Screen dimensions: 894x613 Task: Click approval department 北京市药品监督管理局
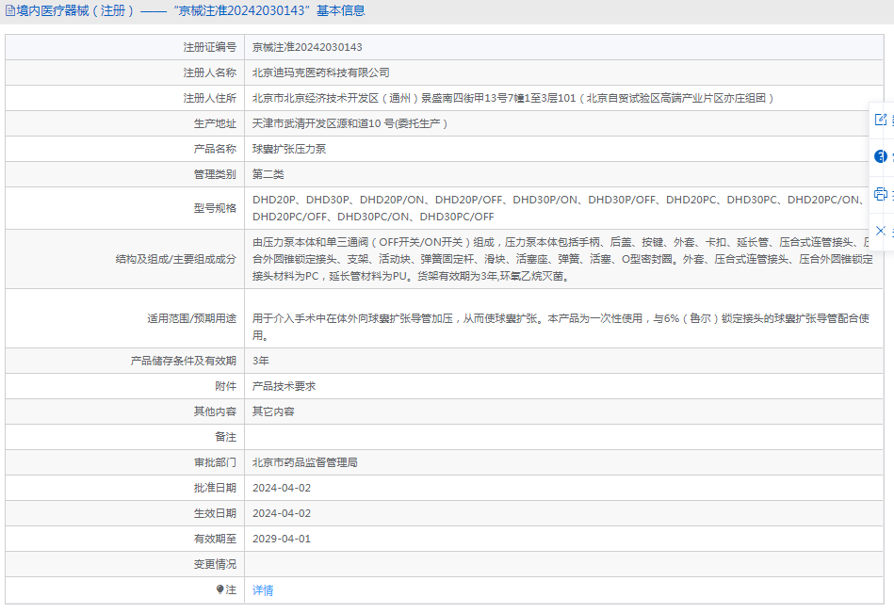(305, 462)
